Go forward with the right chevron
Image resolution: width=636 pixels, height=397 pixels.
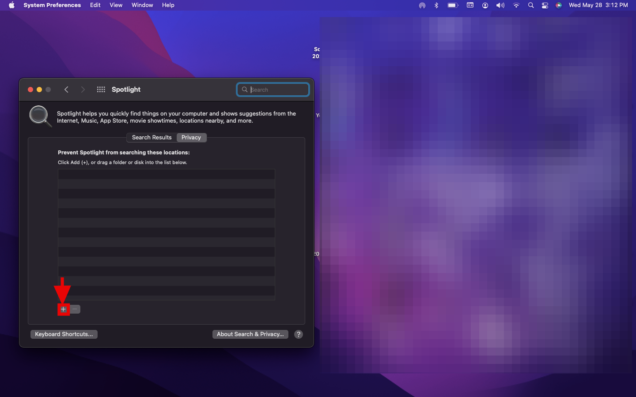(83, 90)
